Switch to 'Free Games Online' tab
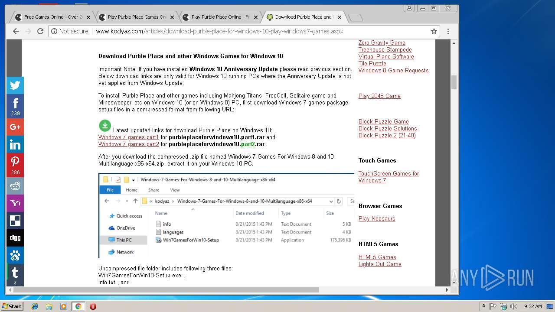 pyautogui.click(x=51, y=17)
